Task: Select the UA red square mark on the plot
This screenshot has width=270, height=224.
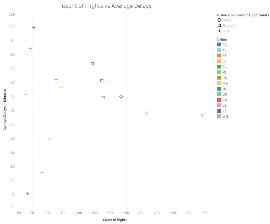Action: coord(92,63)
